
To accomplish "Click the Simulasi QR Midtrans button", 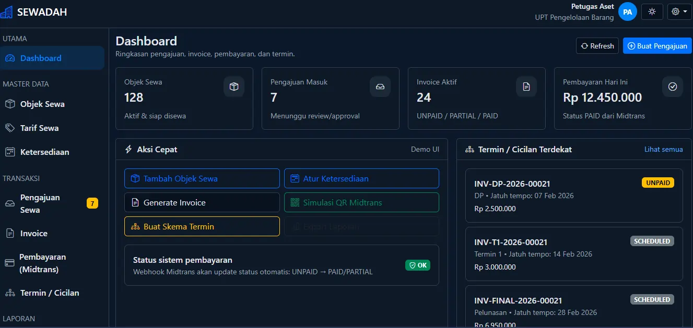I will 361,203.
